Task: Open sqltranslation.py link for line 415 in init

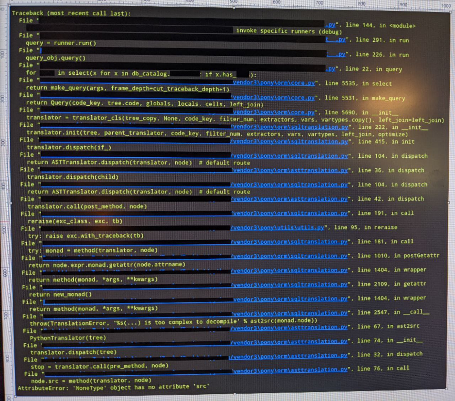Action: point(289,141)
